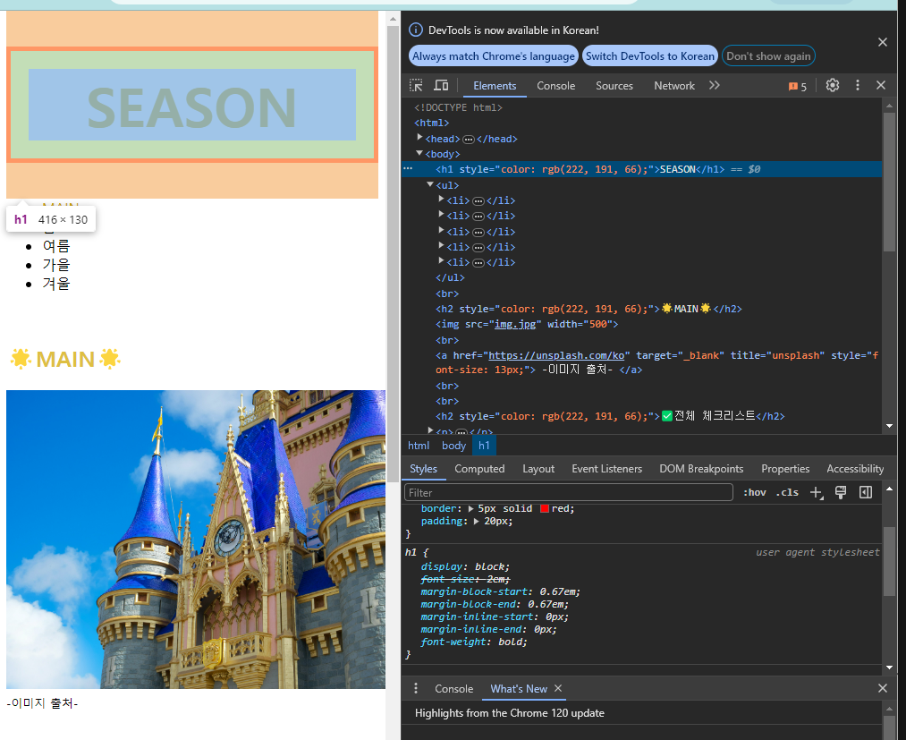Close the DevTools bottom drawer

(883, 688)
